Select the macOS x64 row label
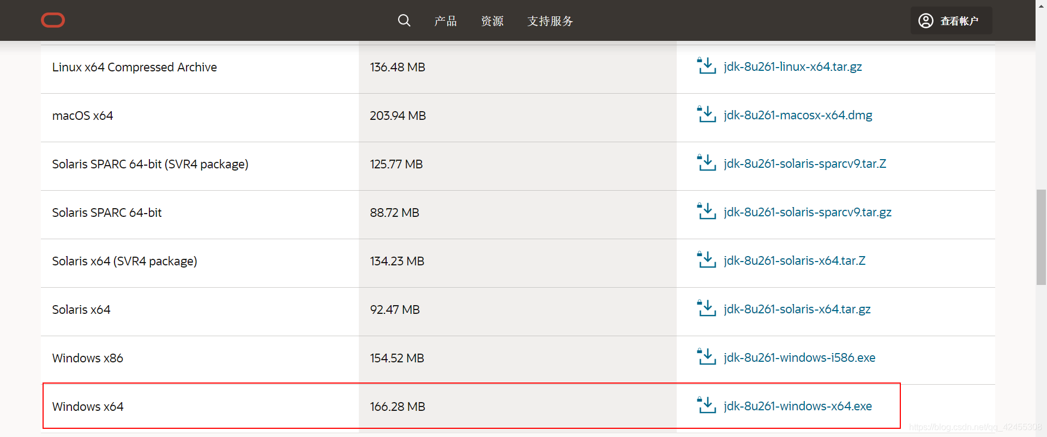 pos(83,116)
